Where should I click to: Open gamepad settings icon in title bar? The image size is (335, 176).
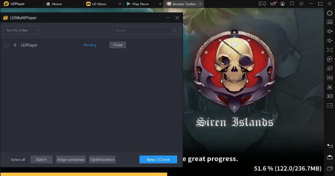point(262,4)
